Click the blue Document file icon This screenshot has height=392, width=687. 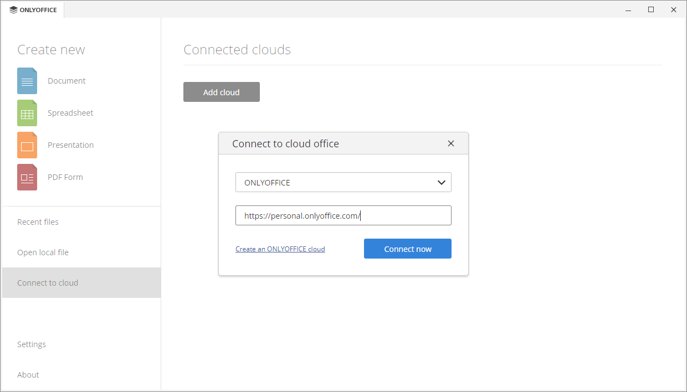click(x=27, y=81)
